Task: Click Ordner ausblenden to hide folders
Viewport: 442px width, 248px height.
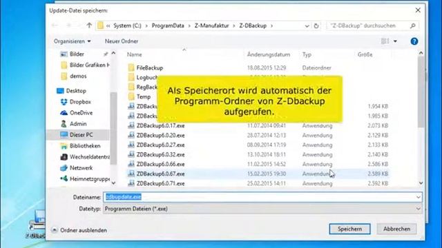Action: [79, 230]
